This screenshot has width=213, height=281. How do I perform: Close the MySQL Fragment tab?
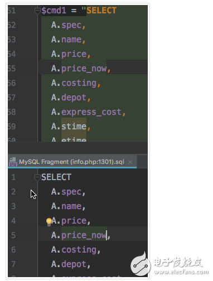pyautogui.click(x=130, y=162)
